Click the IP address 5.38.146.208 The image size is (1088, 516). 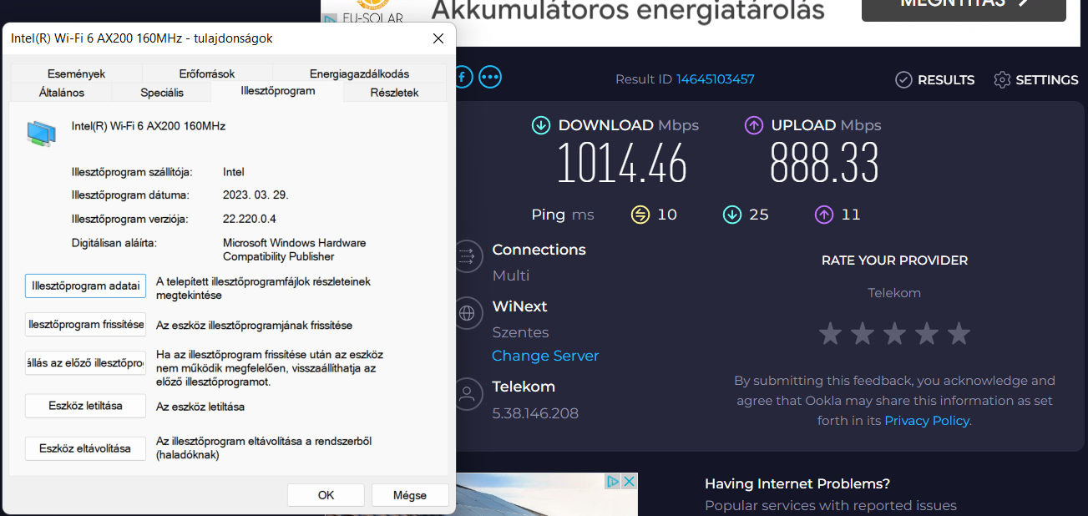pyautogui.click(x=535, y=413)
